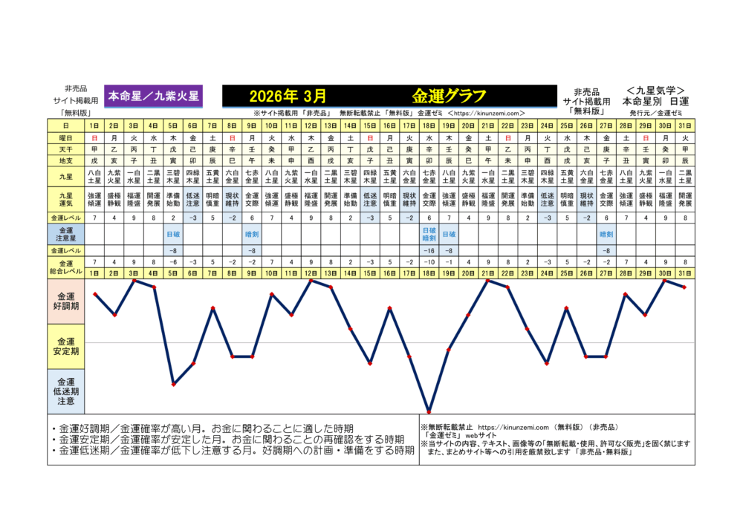743x525 pixels.
Task: Click the 31日 column header in the top row
Action: (685, 126)
